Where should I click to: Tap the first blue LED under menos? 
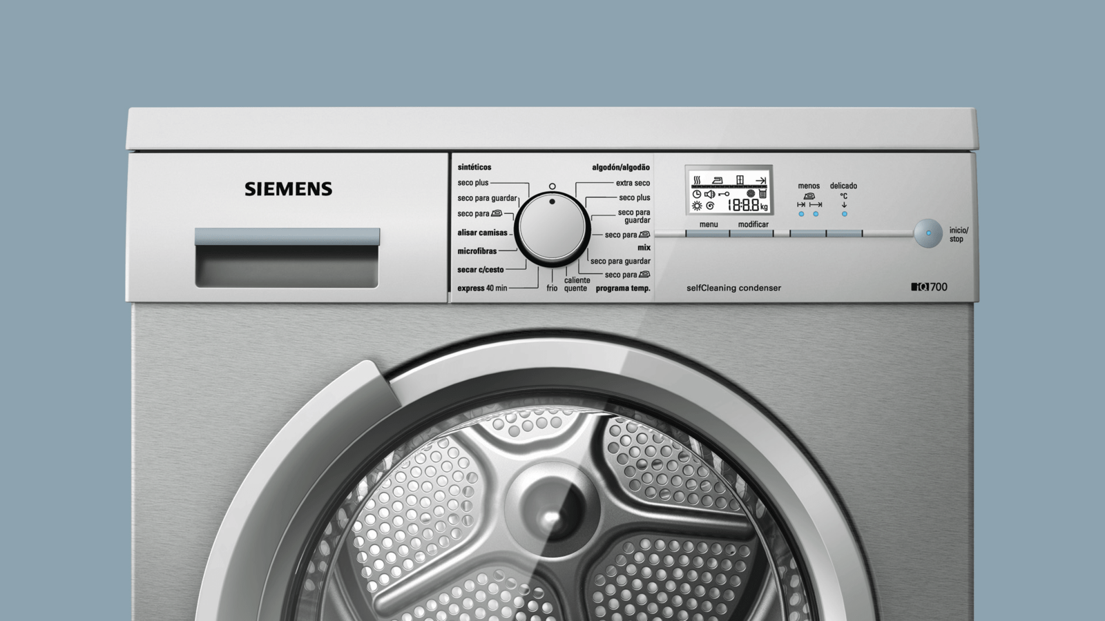pos(801,214)
